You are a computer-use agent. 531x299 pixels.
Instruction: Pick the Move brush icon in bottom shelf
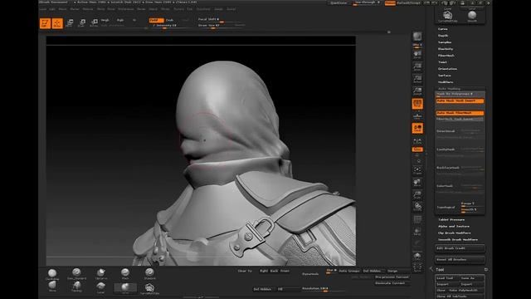click(x=51, y=287)
